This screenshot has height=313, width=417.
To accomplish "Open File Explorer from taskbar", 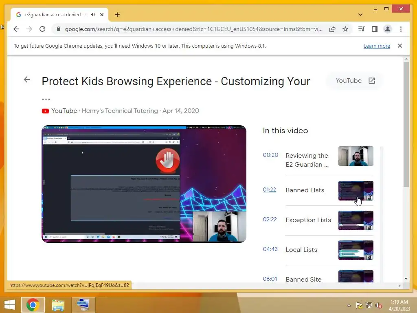I will (58, 305).
